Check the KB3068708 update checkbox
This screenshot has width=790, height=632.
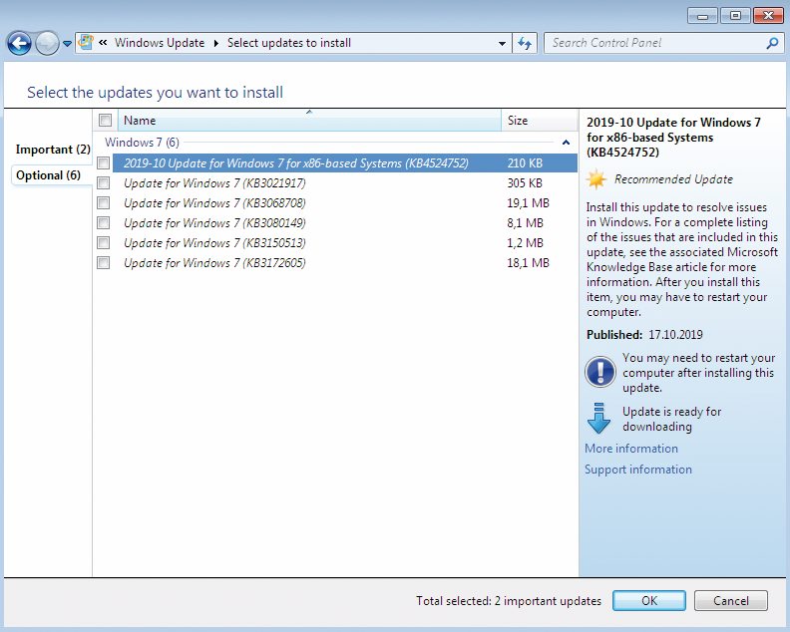point(104,203)
